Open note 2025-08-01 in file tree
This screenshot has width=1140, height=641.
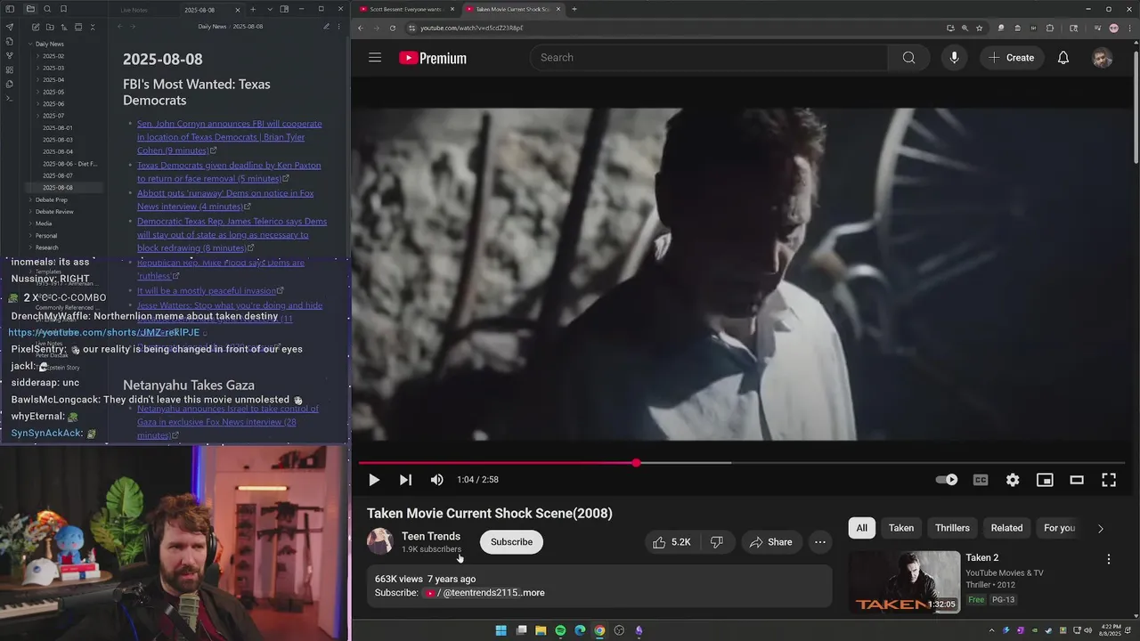[x=58, y=128]
